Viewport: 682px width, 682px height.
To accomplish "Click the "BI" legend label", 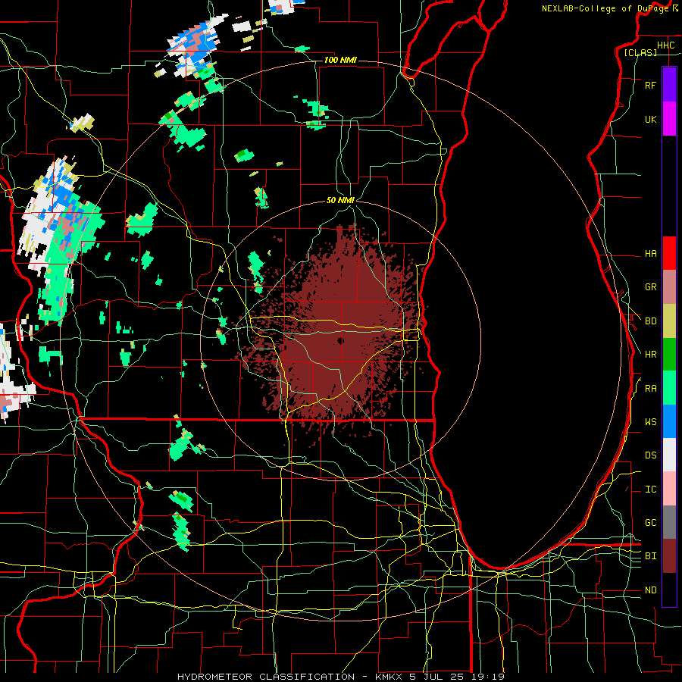I will click(x=650, y=556).
